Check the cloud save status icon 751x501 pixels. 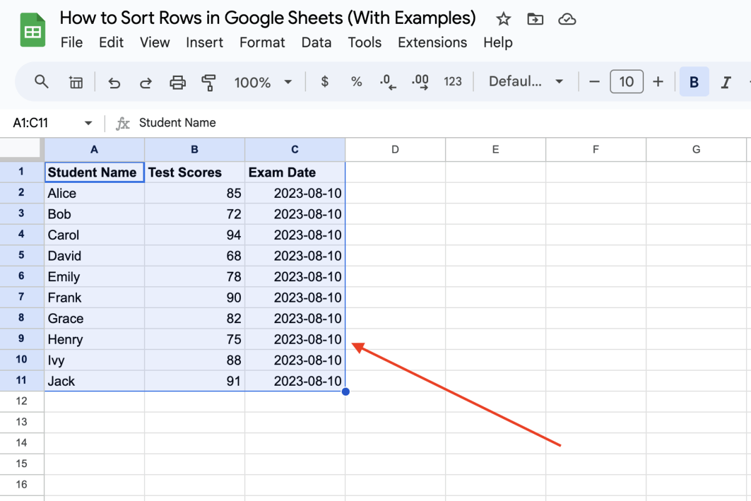567,19
